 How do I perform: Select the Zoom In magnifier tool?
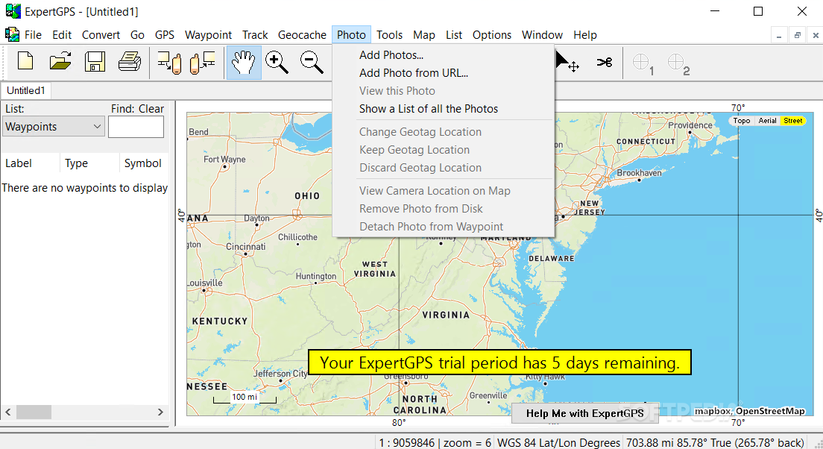point(277,63)
